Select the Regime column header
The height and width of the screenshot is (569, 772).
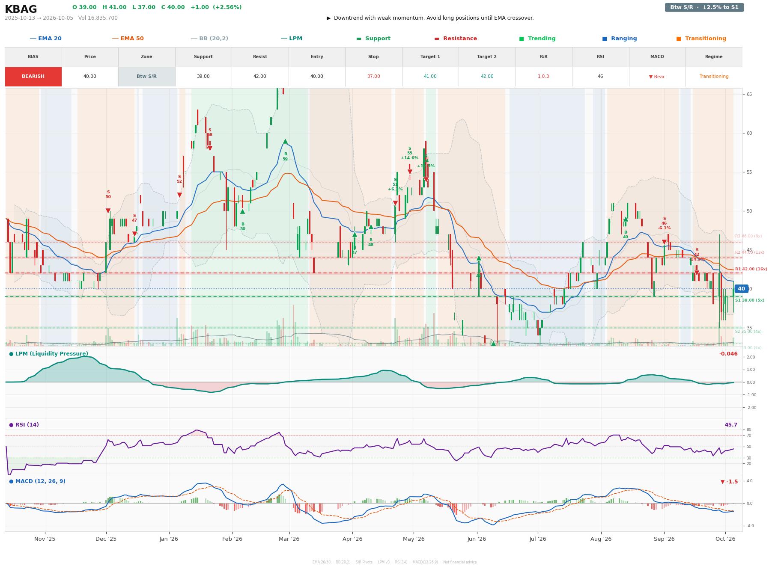point(714,57)
